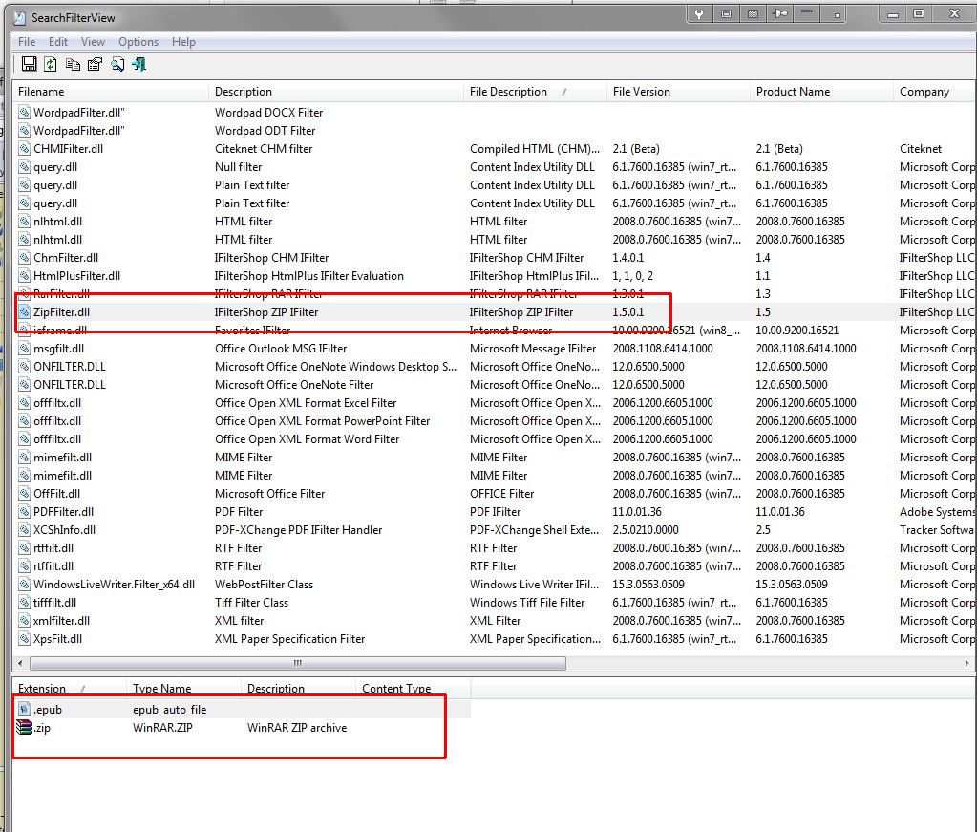Click the file icon beside XCShInfo.dll
The height and width of the screenshot is (832, 977).
[24, 529]
